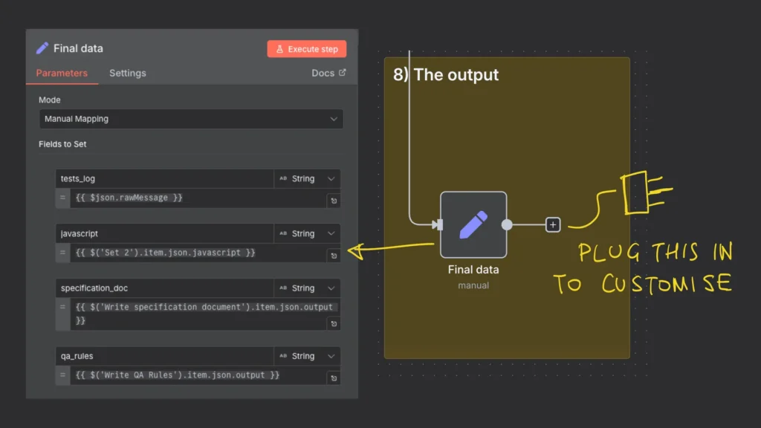Click the equals icon beside javascript value
The image size is (761, 428).
pyautogui.click(x=62, y=253)
